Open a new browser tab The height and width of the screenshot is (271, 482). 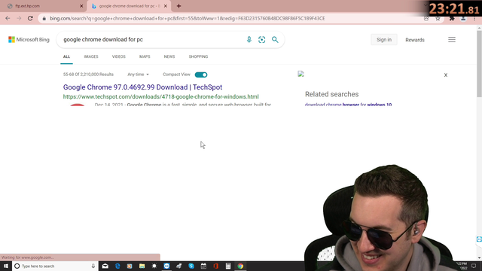tap(178, 6)
